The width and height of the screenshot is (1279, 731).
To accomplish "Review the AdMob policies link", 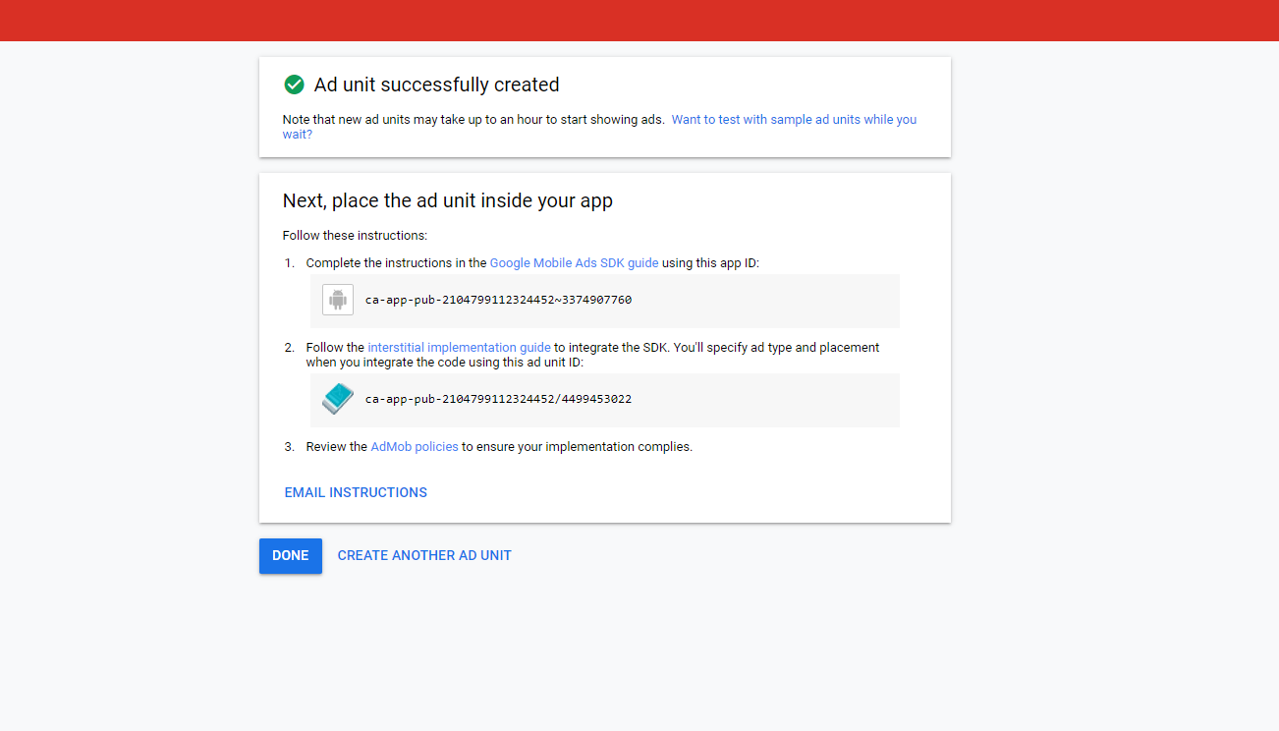I will click(414, 446).
